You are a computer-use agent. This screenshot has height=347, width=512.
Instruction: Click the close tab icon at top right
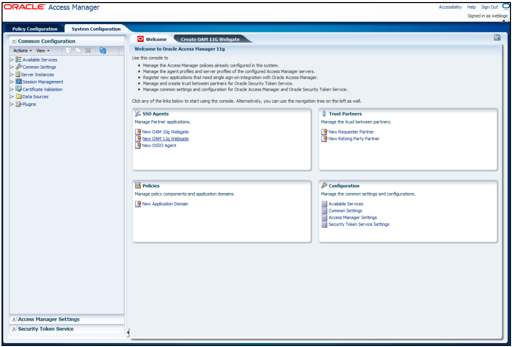point(497,37)
